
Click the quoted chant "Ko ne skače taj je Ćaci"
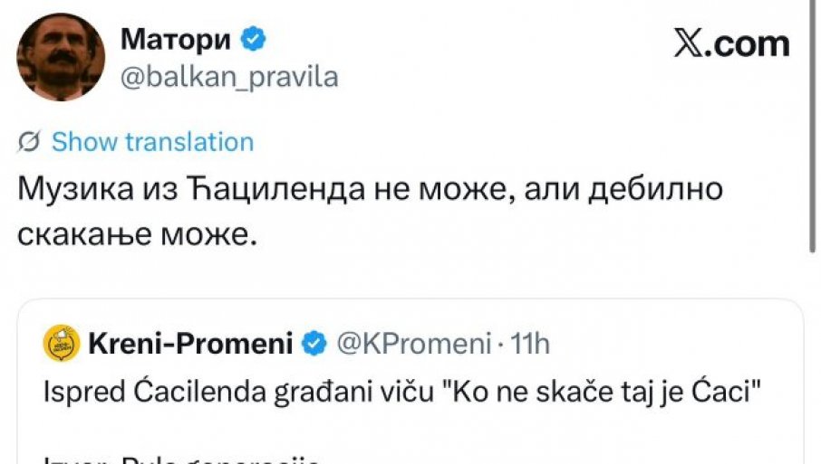coord(600,394)
